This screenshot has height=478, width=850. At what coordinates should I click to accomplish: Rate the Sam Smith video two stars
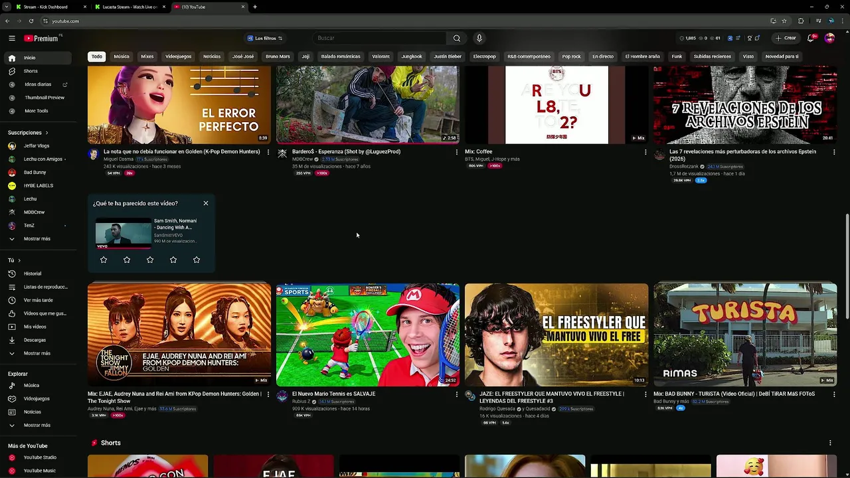pos(127,260)
